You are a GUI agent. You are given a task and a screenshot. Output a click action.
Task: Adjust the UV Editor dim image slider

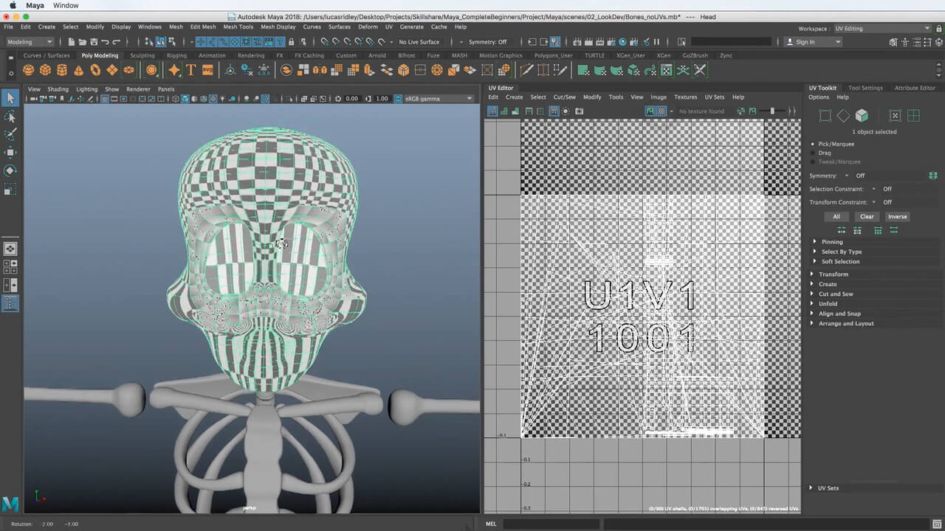pos(772,111)
